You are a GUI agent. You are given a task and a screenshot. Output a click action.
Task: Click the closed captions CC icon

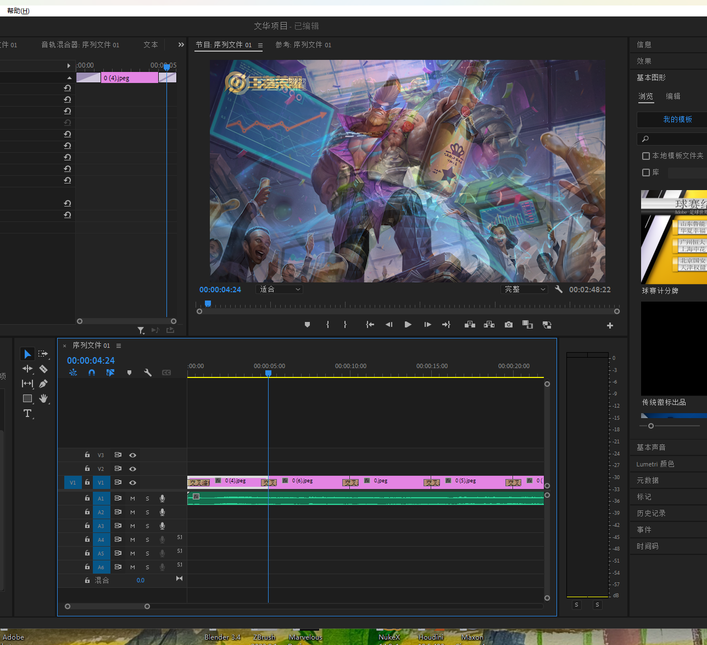point(166,372)
